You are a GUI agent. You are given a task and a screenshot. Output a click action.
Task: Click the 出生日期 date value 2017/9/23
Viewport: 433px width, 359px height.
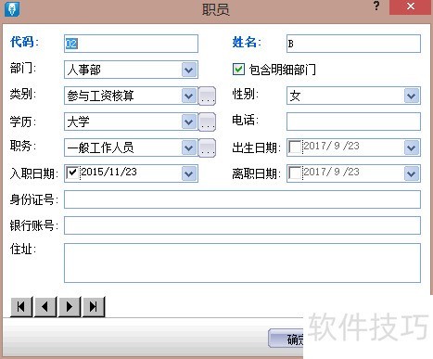[x=331, y=146]
